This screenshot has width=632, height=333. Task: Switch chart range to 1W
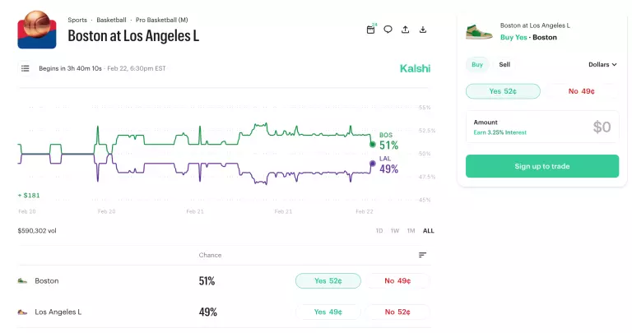[395, 231]
